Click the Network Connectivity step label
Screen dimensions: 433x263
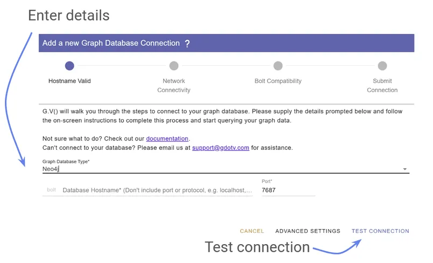tap(174, 85)
